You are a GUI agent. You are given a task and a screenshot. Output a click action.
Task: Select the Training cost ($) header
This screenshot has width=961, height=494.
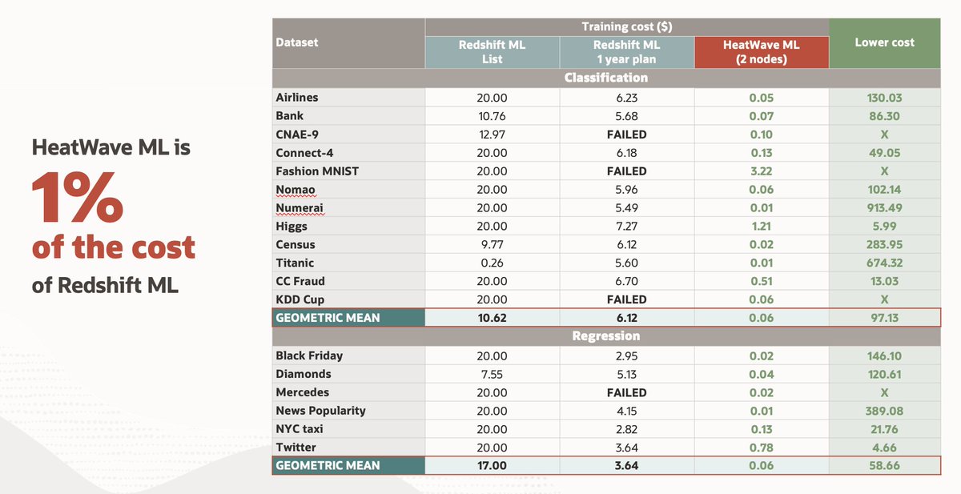coord(627,27)
